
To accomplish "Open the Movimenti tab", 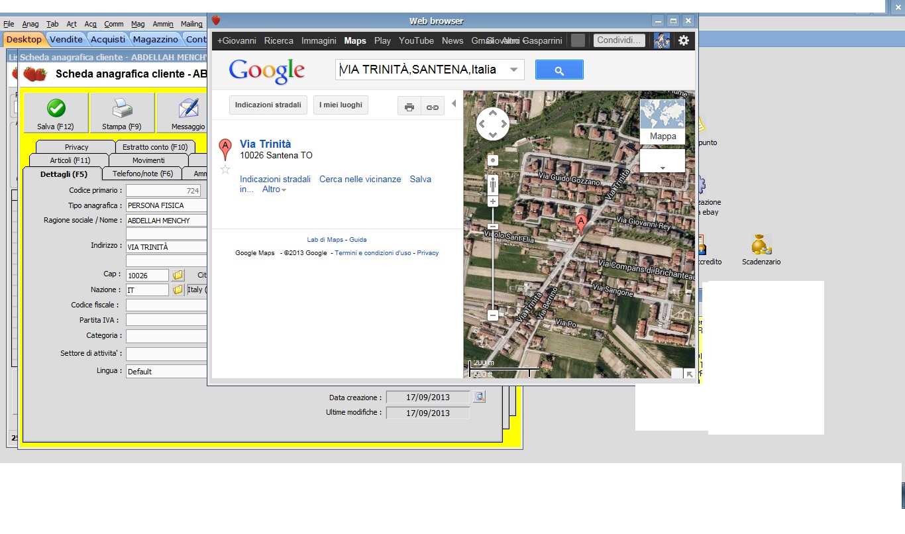I will pyautogui.click(x=148, y=160).
